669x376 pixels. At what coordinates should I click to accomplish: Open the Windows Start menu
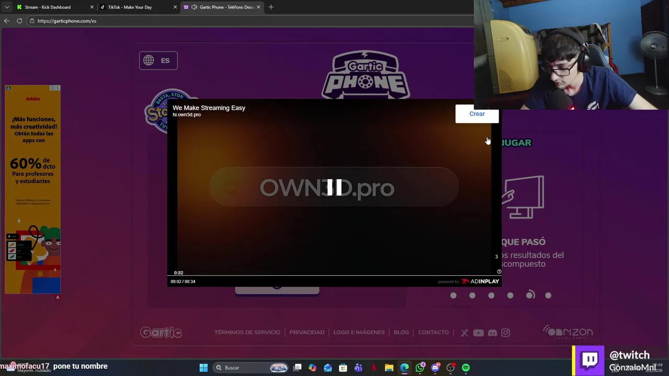click(203, 368)
